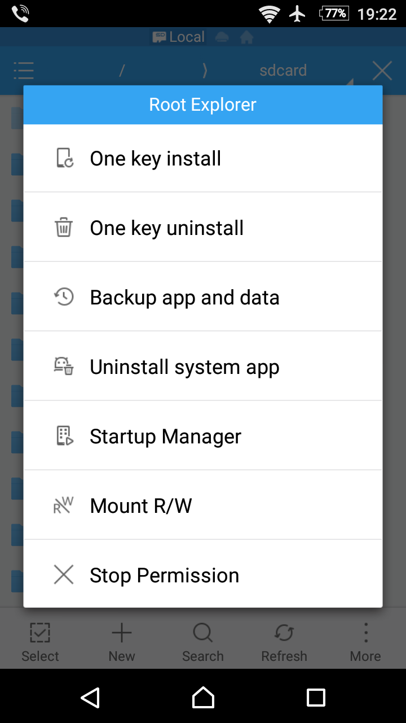This screenshot has height=723, width=406.
Task: Tap the Startup Manager icon
Action: [x=64, y=436]
